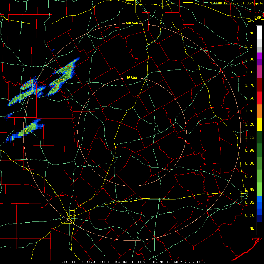Select the 1.92 legend value
The width and height of the screenshot is (264, 264).
point(250,72)
